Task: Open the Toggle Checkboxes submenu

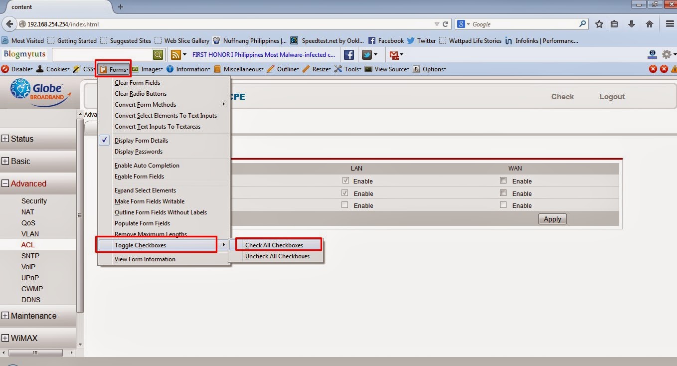Action: pyautogui.click(x=164, y=245)
